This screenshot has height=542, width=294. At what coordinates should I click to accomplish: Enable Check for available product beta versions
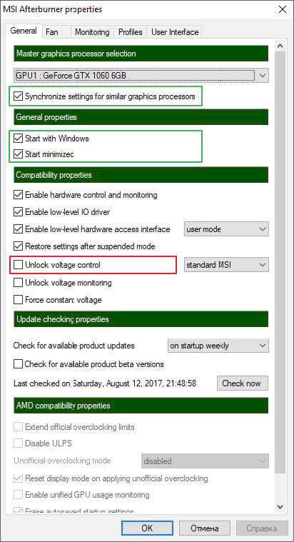[18, 364]
